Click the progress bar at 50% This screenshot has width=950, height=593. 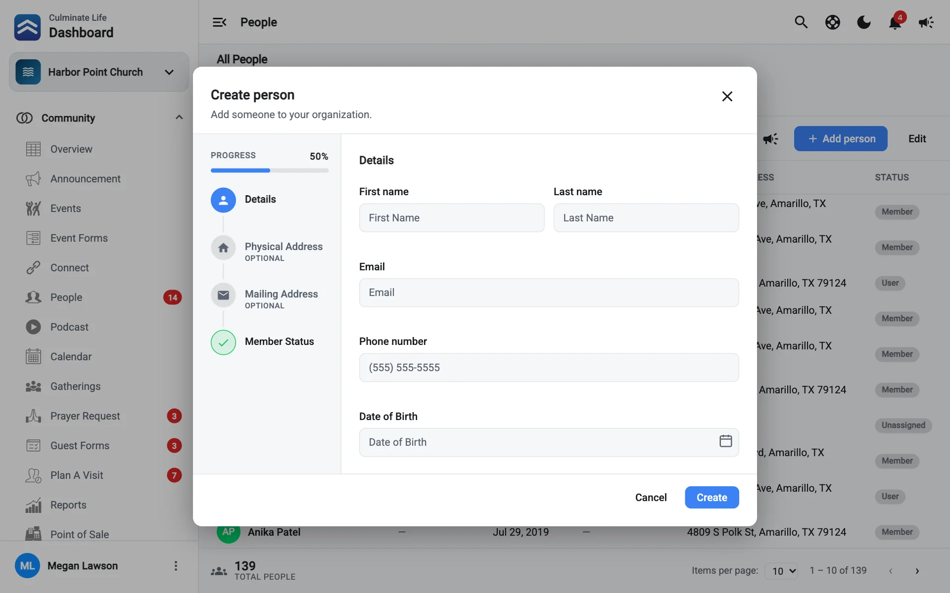[x=270, y=170]
